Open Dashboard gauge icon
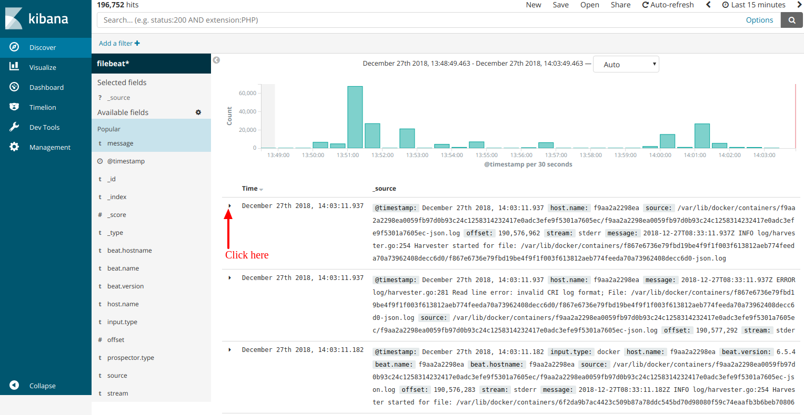Viewport: 804px width, 415px height. 14,87
